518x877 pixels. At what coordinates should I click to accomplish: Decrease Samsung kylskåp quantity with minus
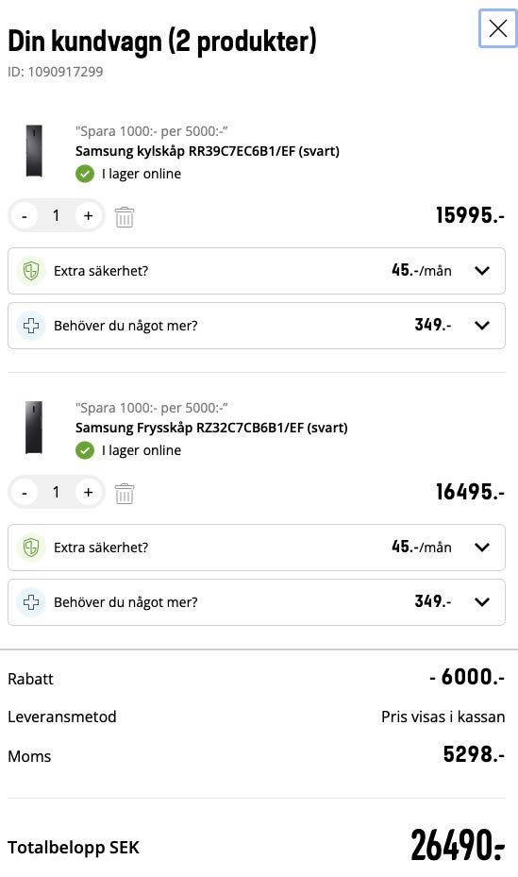coord(24,216)
